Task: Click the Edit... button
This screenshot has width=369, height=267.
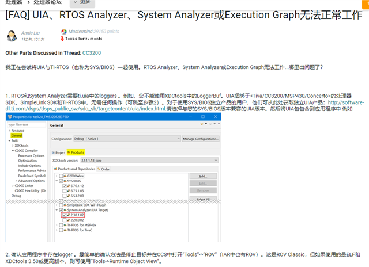Action: [203, 184]
